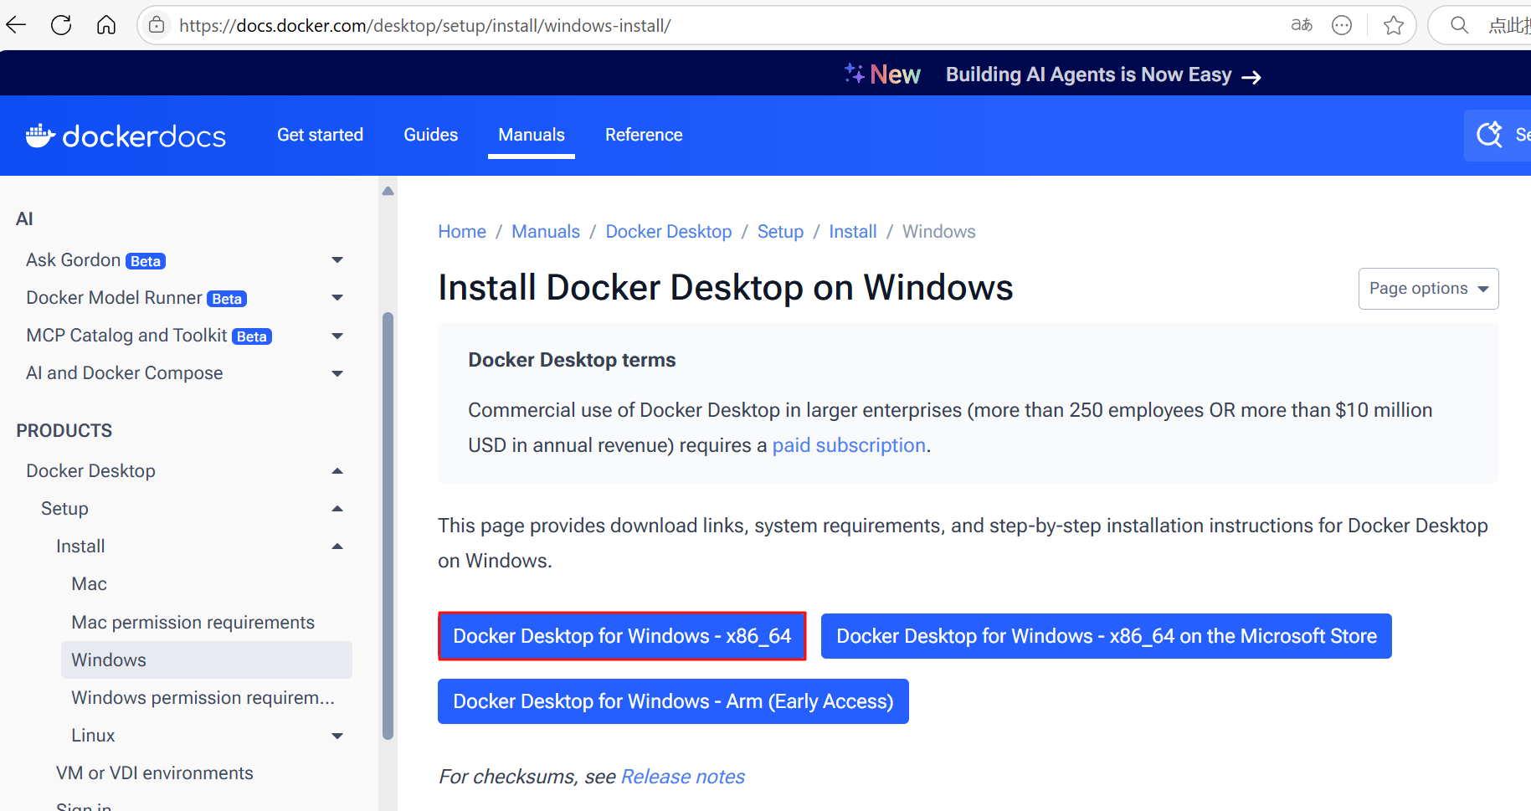Open site information via the padlock icon
Screen dimensions: 1531x811
coord(156,25)
